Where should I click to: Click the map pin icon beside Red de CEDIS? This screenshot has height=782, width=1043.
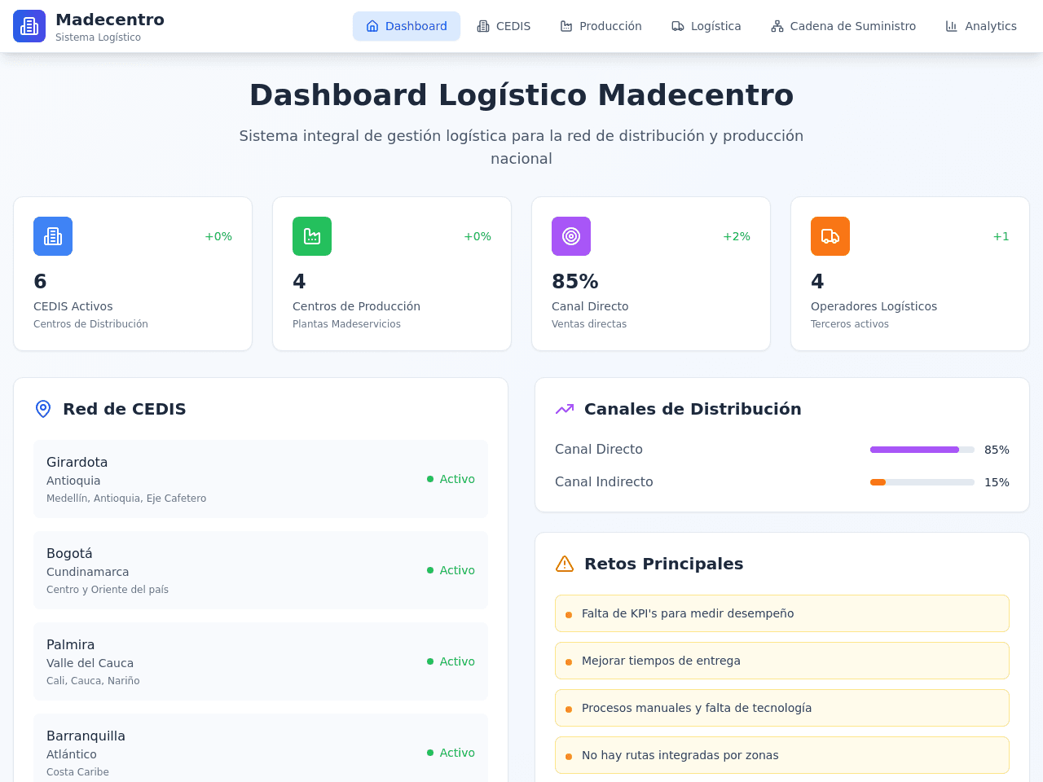click(x=43, y=409)
